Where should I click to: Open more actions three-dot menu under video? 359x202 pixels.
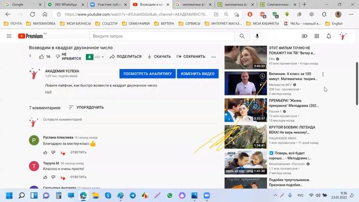coord(213,57)
